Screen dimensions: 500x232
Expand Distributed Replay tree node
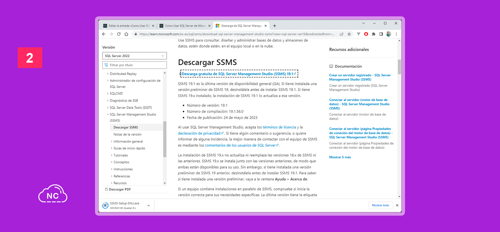pyautogui.click(x=108, y=74)
